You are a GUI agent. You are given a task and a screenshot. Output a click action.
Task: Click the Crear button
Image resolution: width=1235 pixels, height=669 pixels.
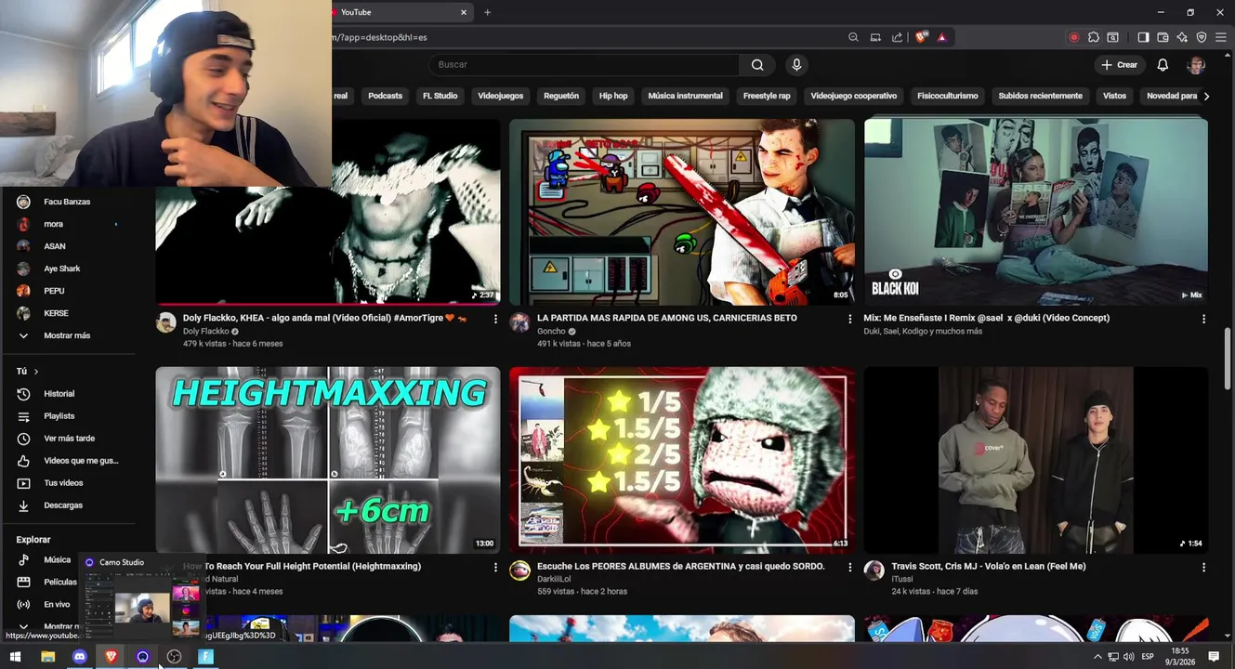click(x=1119, y=65)
